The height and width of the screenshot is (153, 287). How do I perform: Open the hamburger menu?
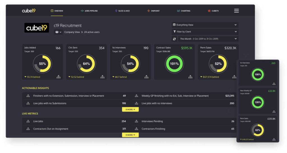[x=236, y=11]
